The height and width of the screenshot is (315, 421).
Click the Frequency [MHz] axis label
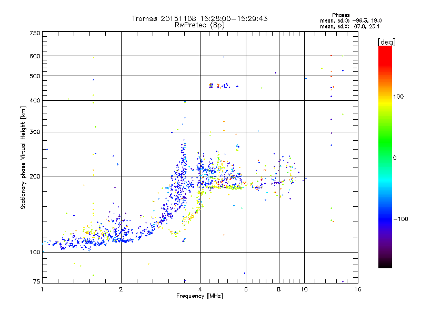(199, 296)
